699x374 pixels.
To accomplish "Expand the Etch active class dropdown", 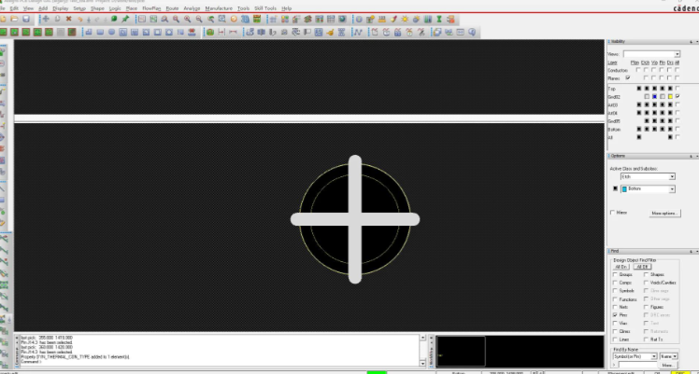I will [x=648, y=176].
